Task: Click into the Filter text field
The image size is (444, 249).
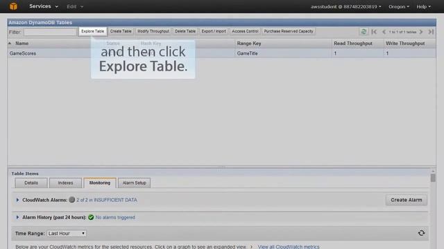Action: tap(51, 32)
